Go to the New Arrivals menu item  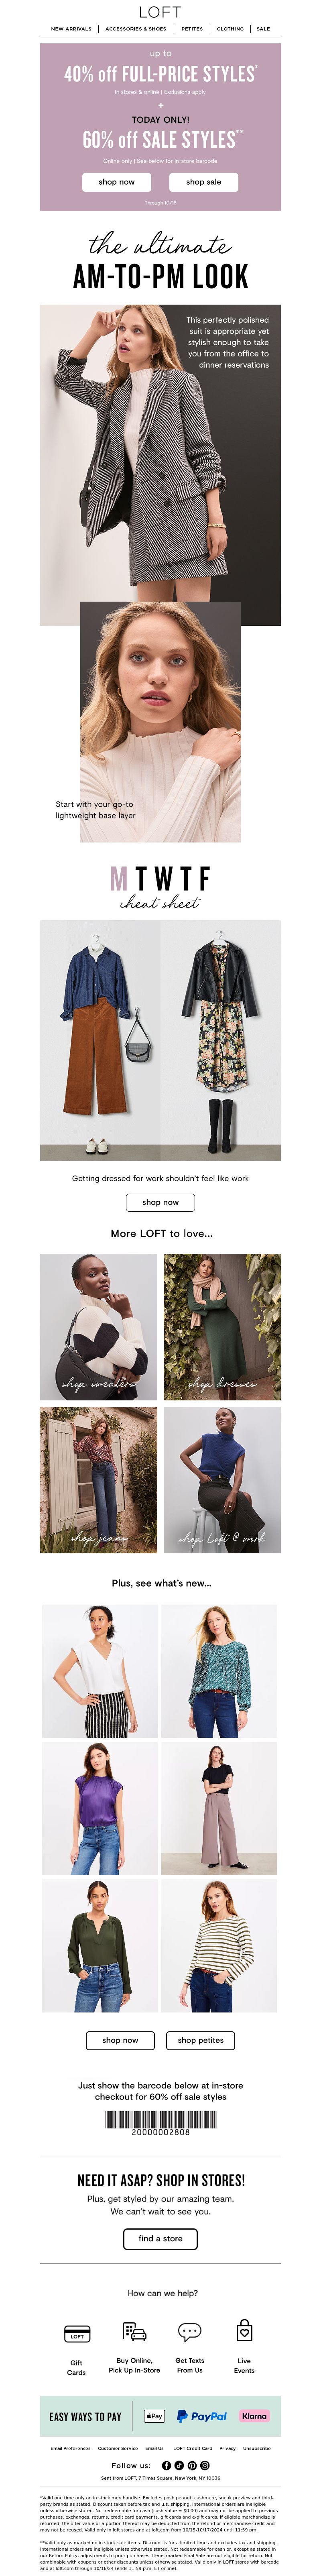(71, 29)
